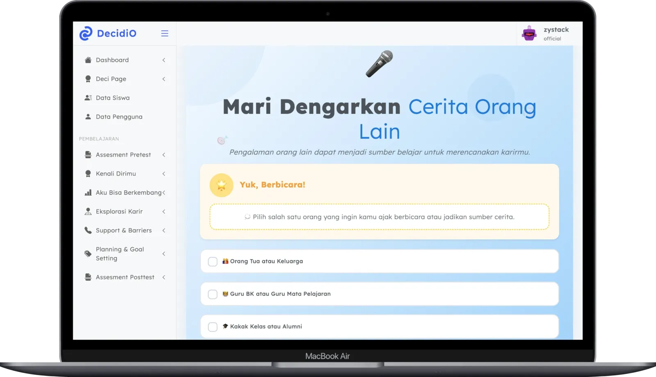Image resolution: width=656 pixels, height=377 pixels.
Task: Click the Assesment Pretest document icon
Action: pos(88,155)
